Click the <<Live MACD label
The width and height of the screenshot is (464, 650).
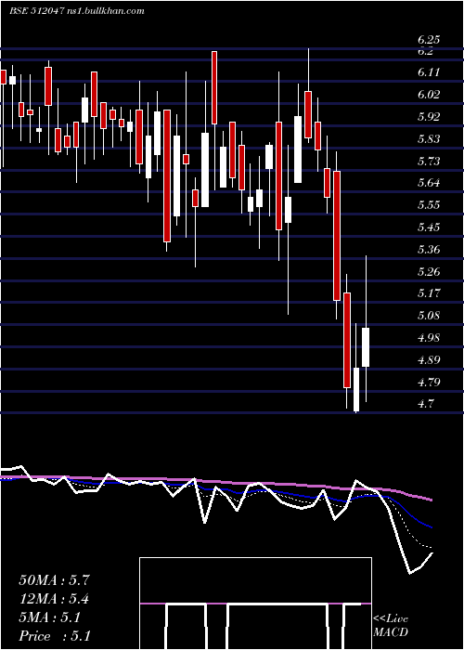[x=391, y=625]
